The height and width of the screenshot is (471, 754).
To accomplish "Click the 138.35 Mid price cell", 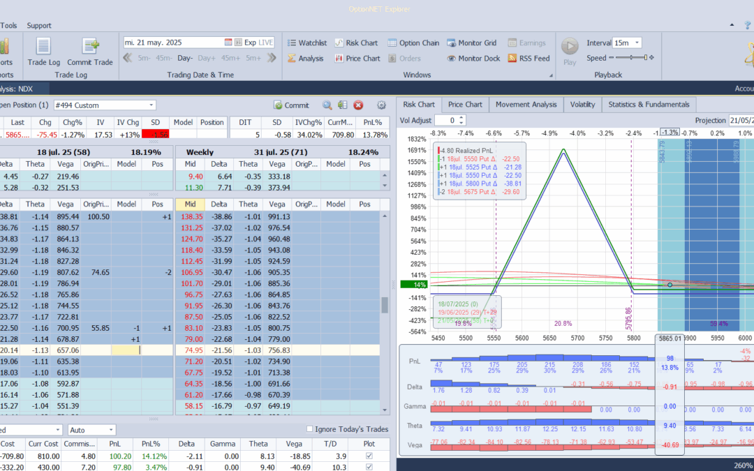I will [191, 217].
